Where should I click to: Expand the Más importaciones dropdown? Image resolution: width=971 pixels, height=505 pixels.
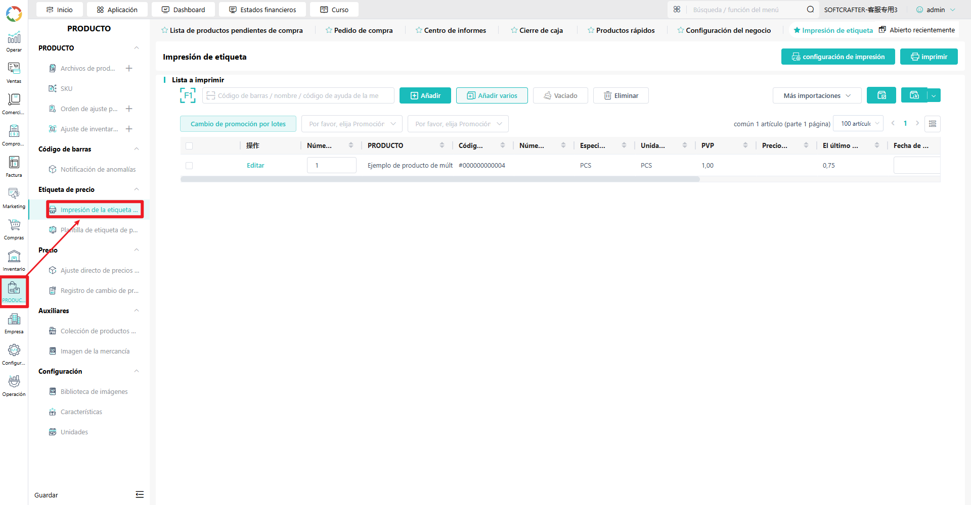(x=817, y=95)
